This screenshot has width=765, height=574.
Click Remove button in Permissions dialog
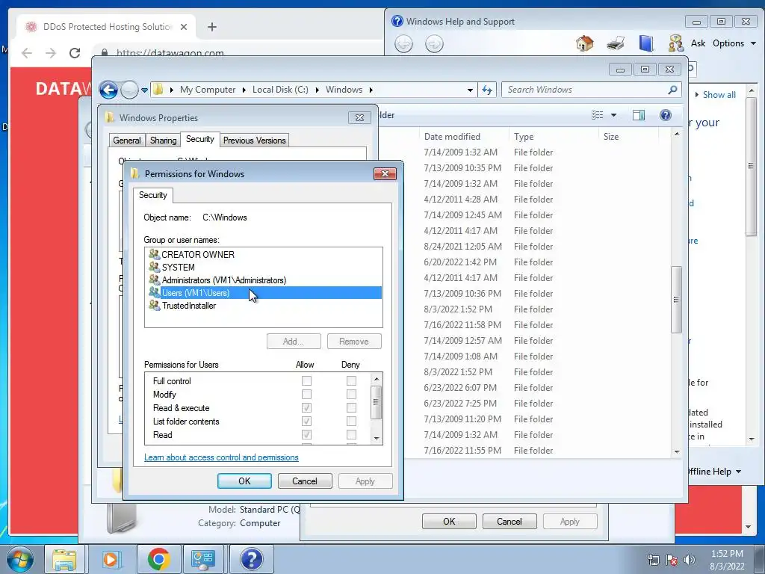(x=354, y=342)
